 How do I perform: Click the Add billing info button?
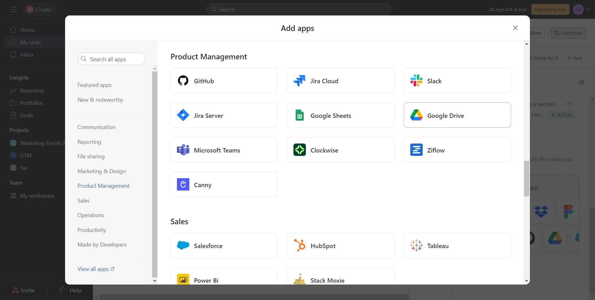point(550,9)
